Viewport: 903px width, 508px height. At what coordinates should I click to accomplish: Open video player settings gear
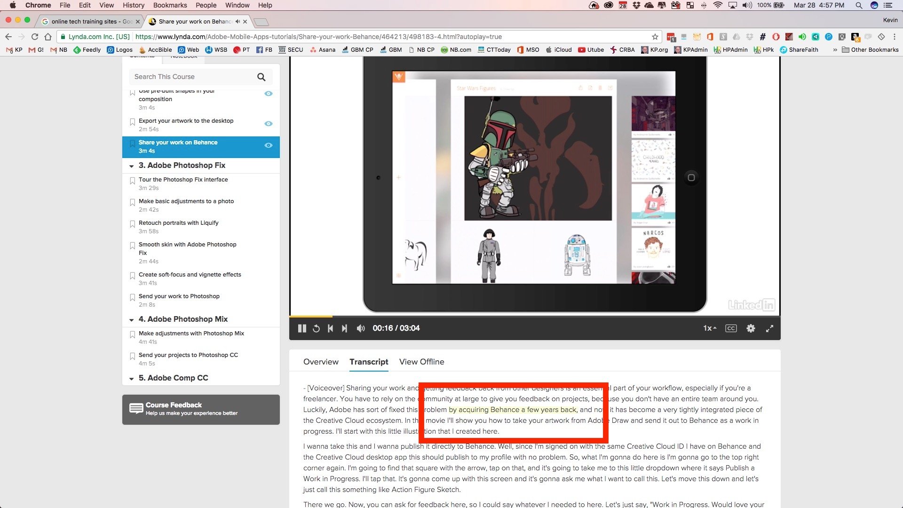751,328
